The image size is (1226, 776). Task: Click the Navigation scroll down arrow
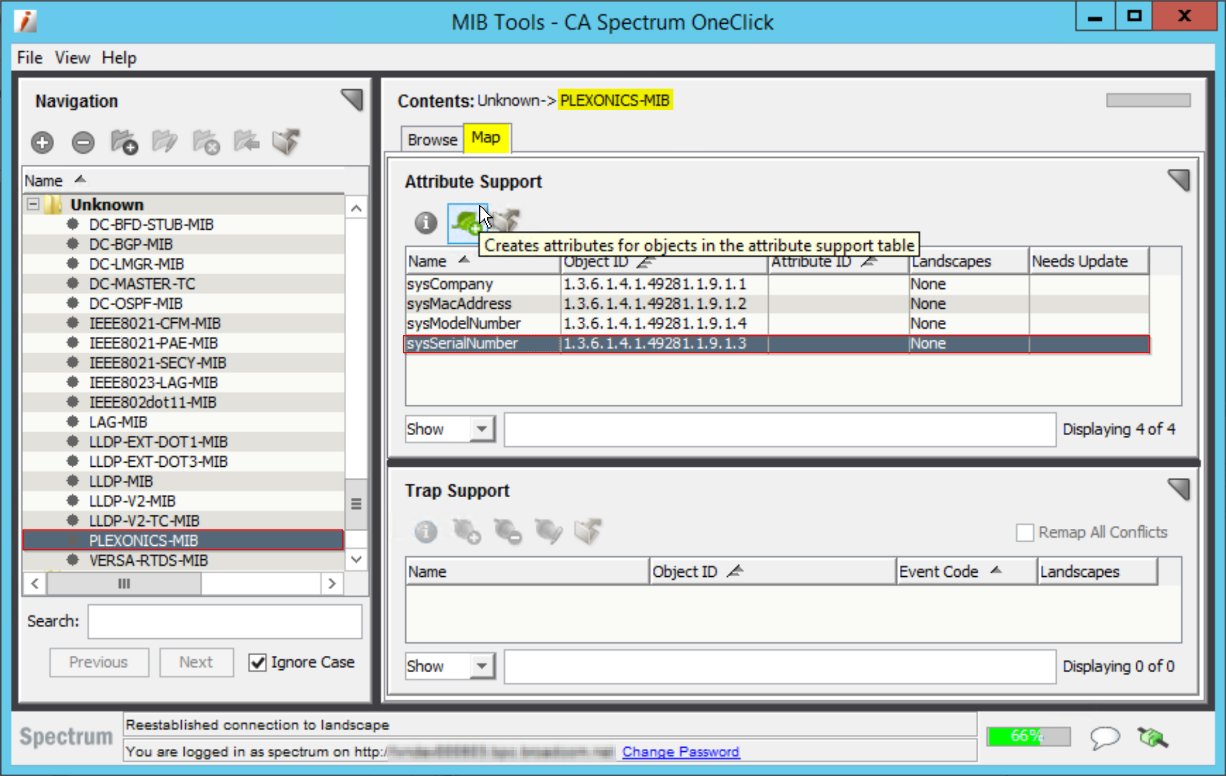tap(356, 559)
